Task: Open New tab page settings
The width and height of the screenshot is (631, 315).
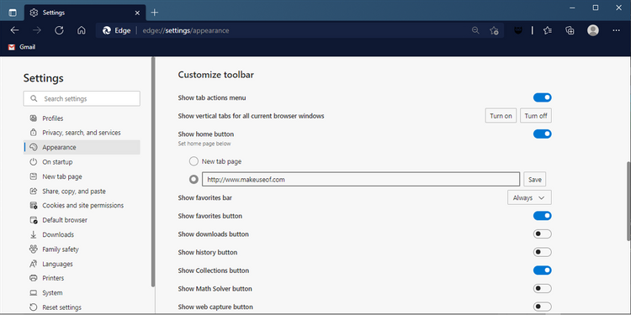Action: tap(82, 176)
